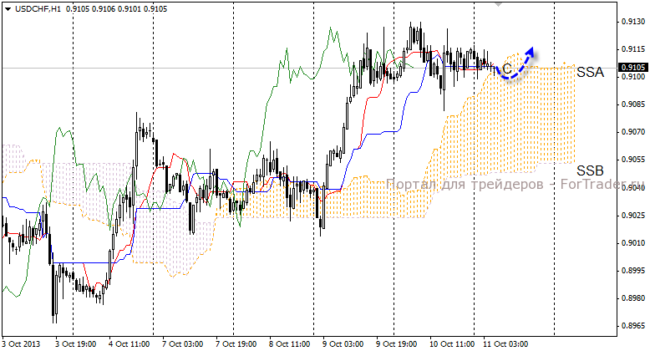Click the 0.9085 price axis value
Viewport: 650px width, 351px height.
(x=633, y=104)
